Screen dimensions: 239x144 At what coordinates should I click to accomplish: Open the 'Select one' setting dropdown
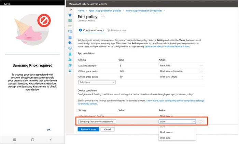click(x=97, y=82)
